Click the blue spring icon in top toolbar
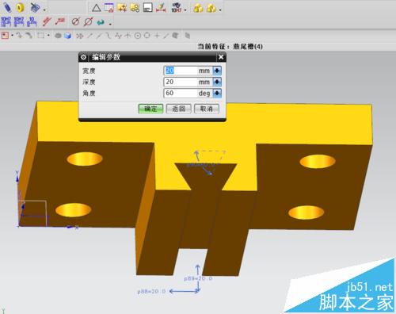Image resolution: width=396 pixels, height=314 pixels. [x=7, y=8]
